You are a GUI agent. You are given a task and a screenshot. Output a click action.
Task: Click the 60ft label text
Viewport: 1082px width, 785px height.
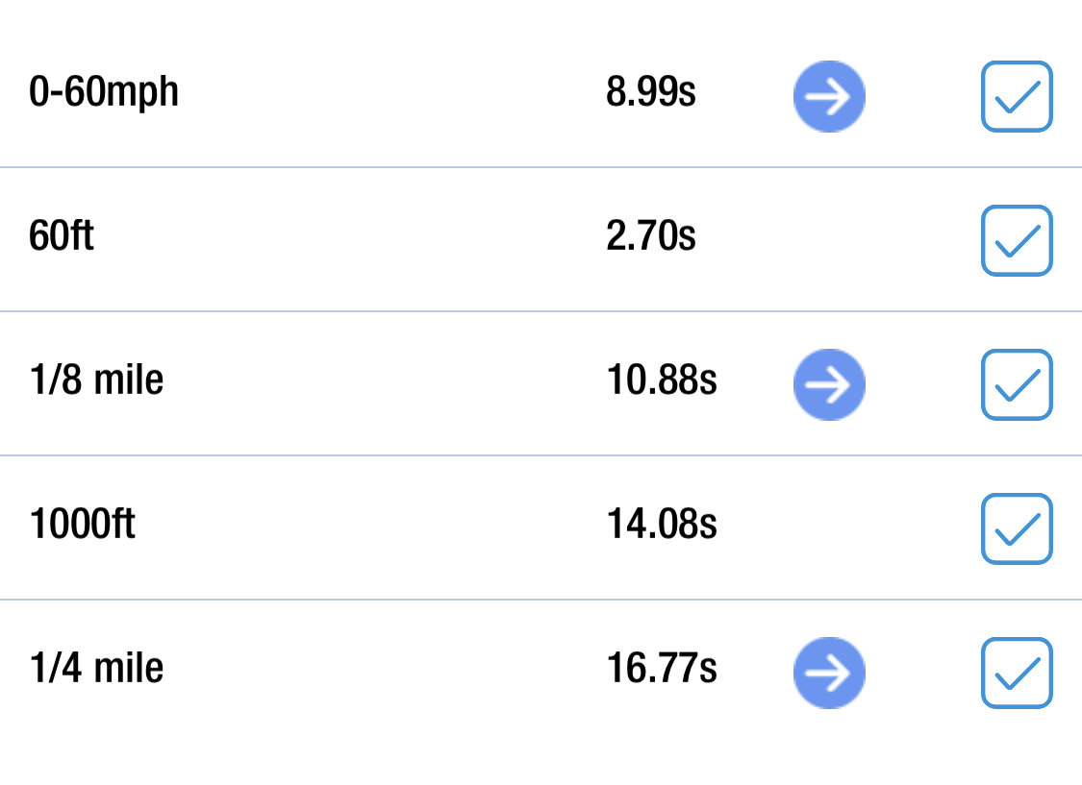tap(61, 235)
